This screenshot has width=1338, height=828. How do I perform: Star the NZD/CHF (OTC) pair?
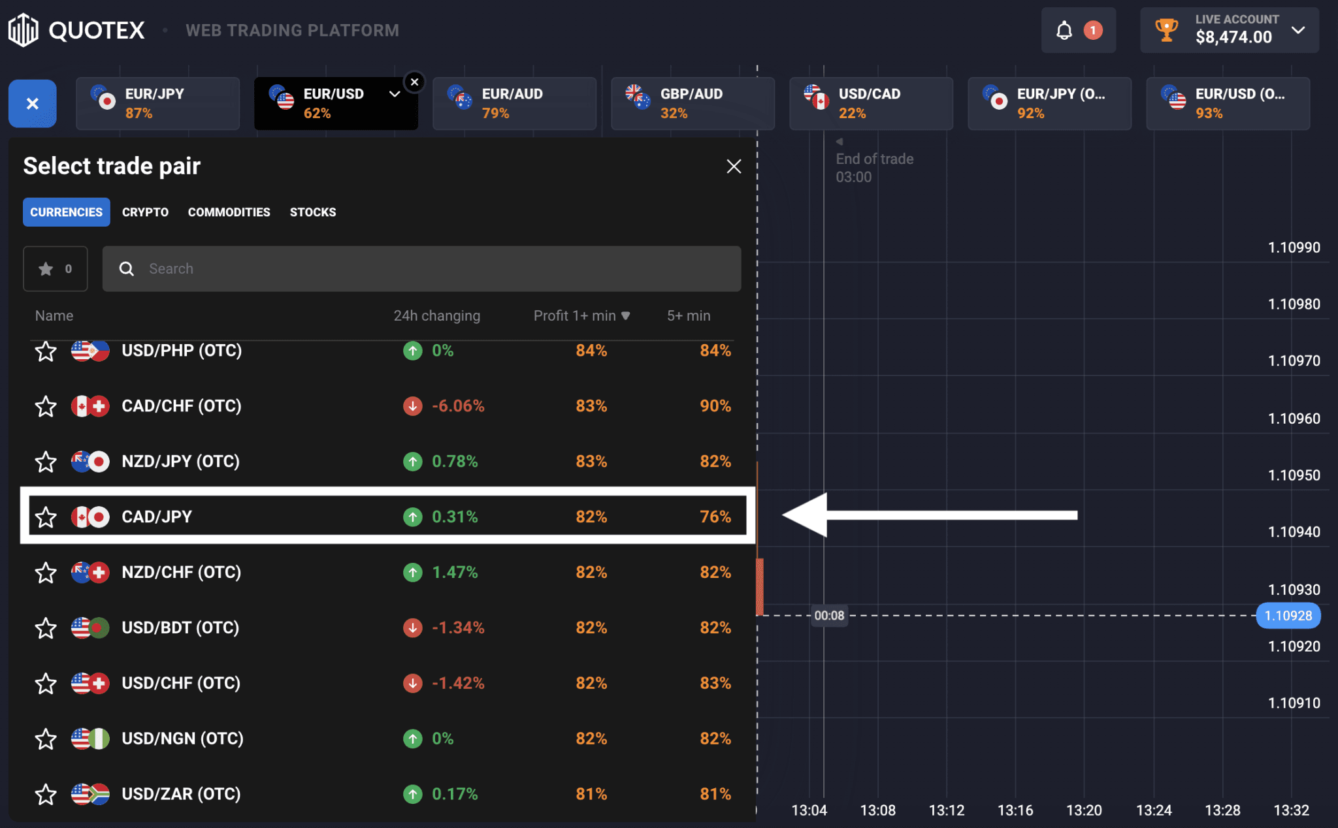point(46,573)
